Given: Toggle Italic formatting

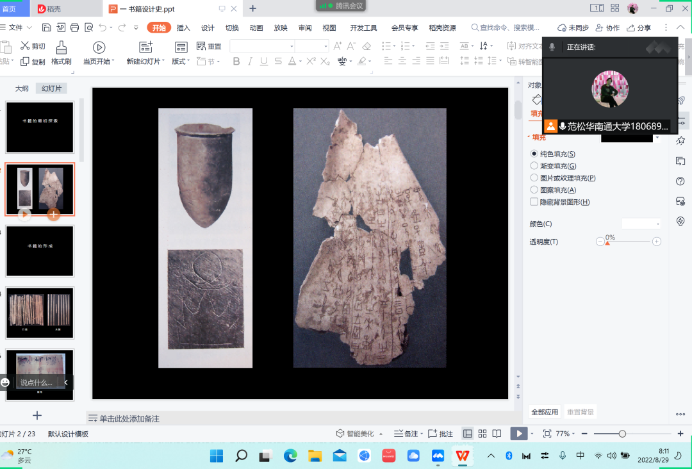Looking at the screenshot, I should pos(251,62).
